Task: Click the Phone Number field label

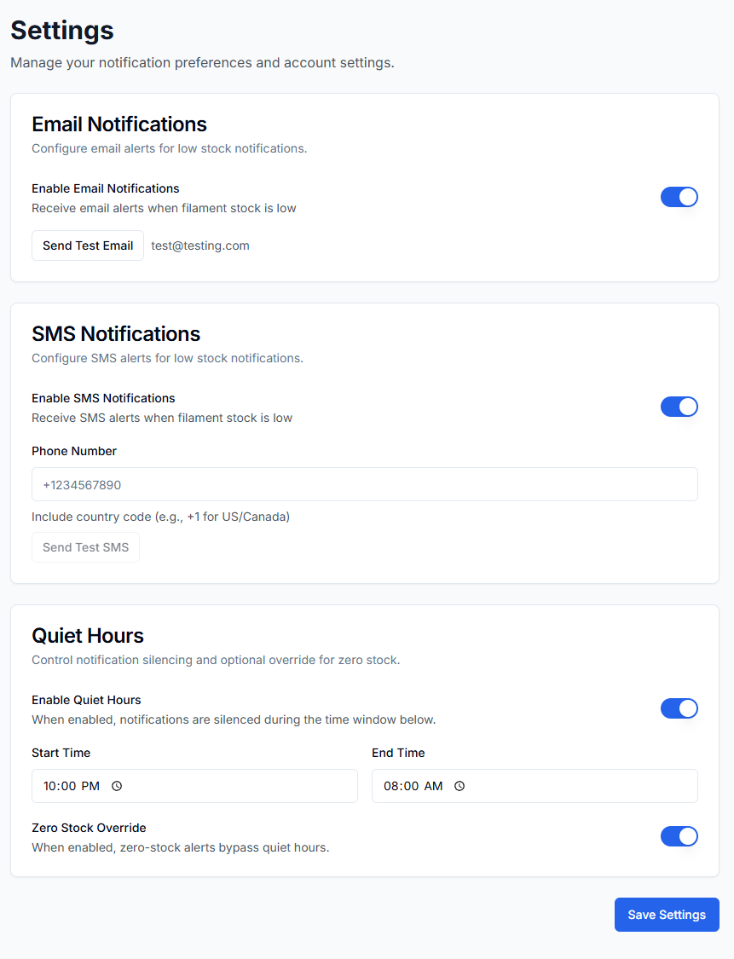Action: tap(74, 451)
